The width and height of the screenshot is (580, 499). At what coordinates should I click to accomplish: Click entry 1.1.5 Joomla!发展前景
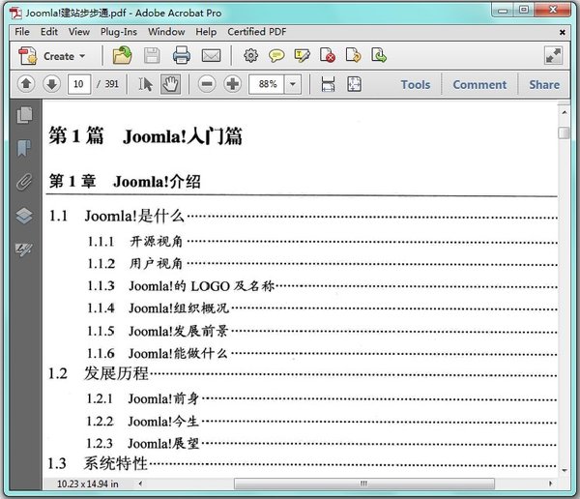click(158, 331)
